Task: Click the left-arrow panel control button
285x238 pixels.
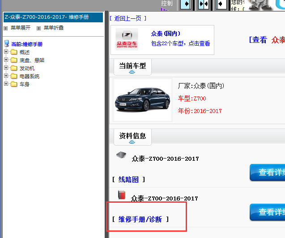Action: [221, 4]
